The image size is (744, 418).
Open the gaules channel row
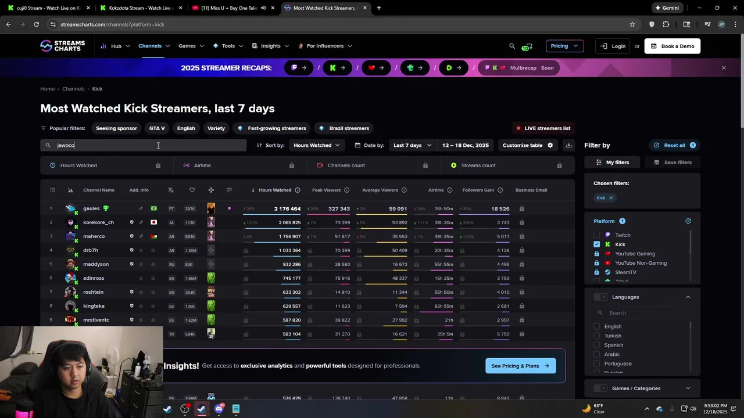tap(307, 208)
